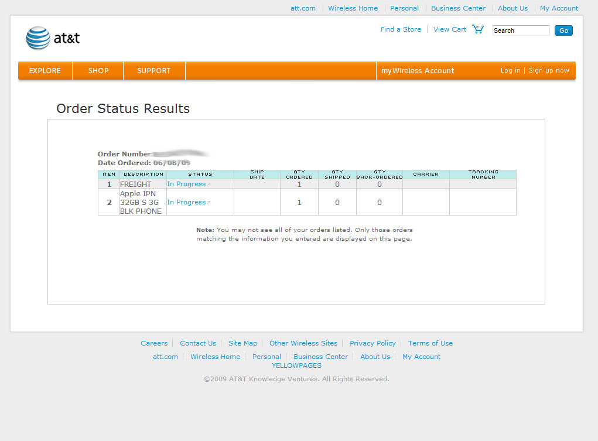Open myWireless Account section

click(418, 71)
